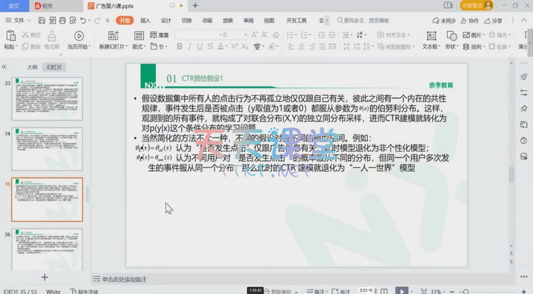Click the Share (分享) button
Screen dimensions: 533x294
pyautogui.click(x=493, y=20)
